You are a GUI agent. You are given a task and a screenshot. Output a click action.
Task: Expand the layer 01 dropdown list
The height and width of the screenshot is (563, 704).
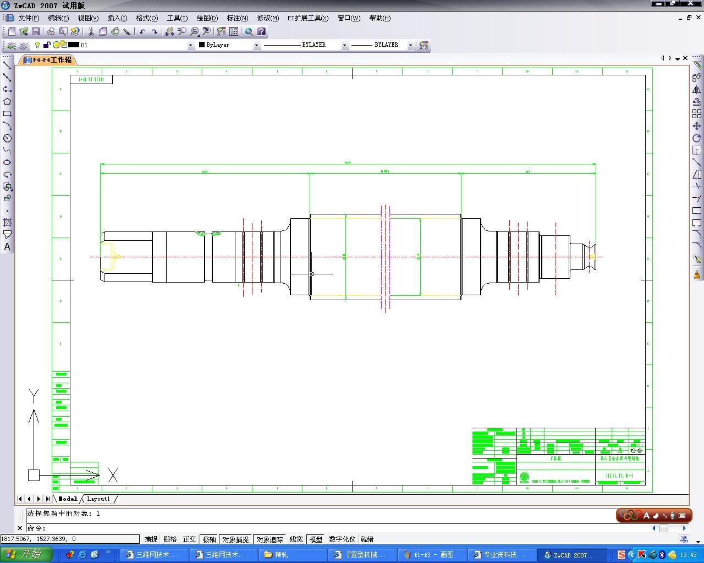click(191, 46)
